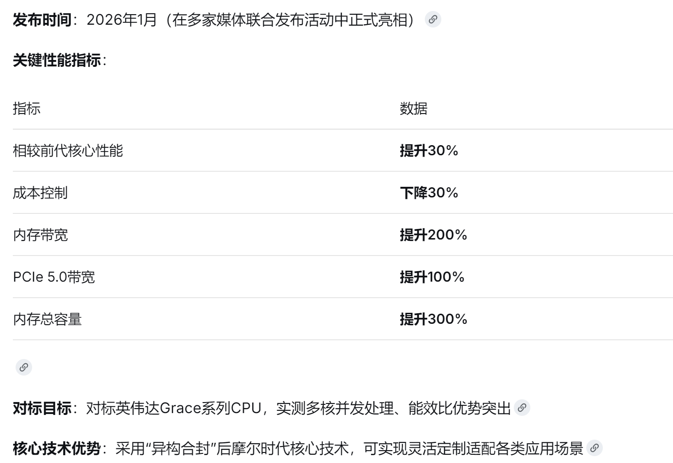Click the 关键性能指标 heading
Viewport: 673px width, 463px height.
(x=57, y=60)
